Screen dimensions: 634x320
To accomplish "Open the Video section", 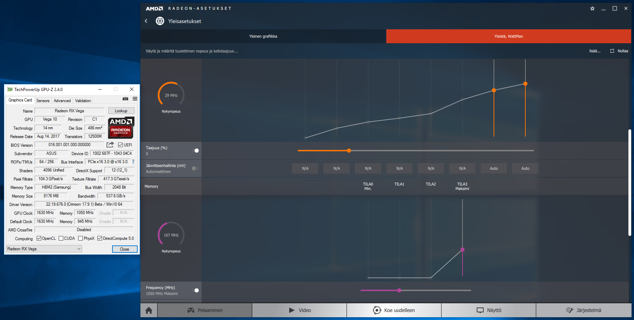I will (300, 310).
